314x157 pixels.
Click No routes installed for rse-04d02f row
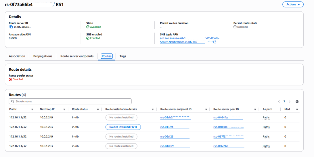pos(121,146)
